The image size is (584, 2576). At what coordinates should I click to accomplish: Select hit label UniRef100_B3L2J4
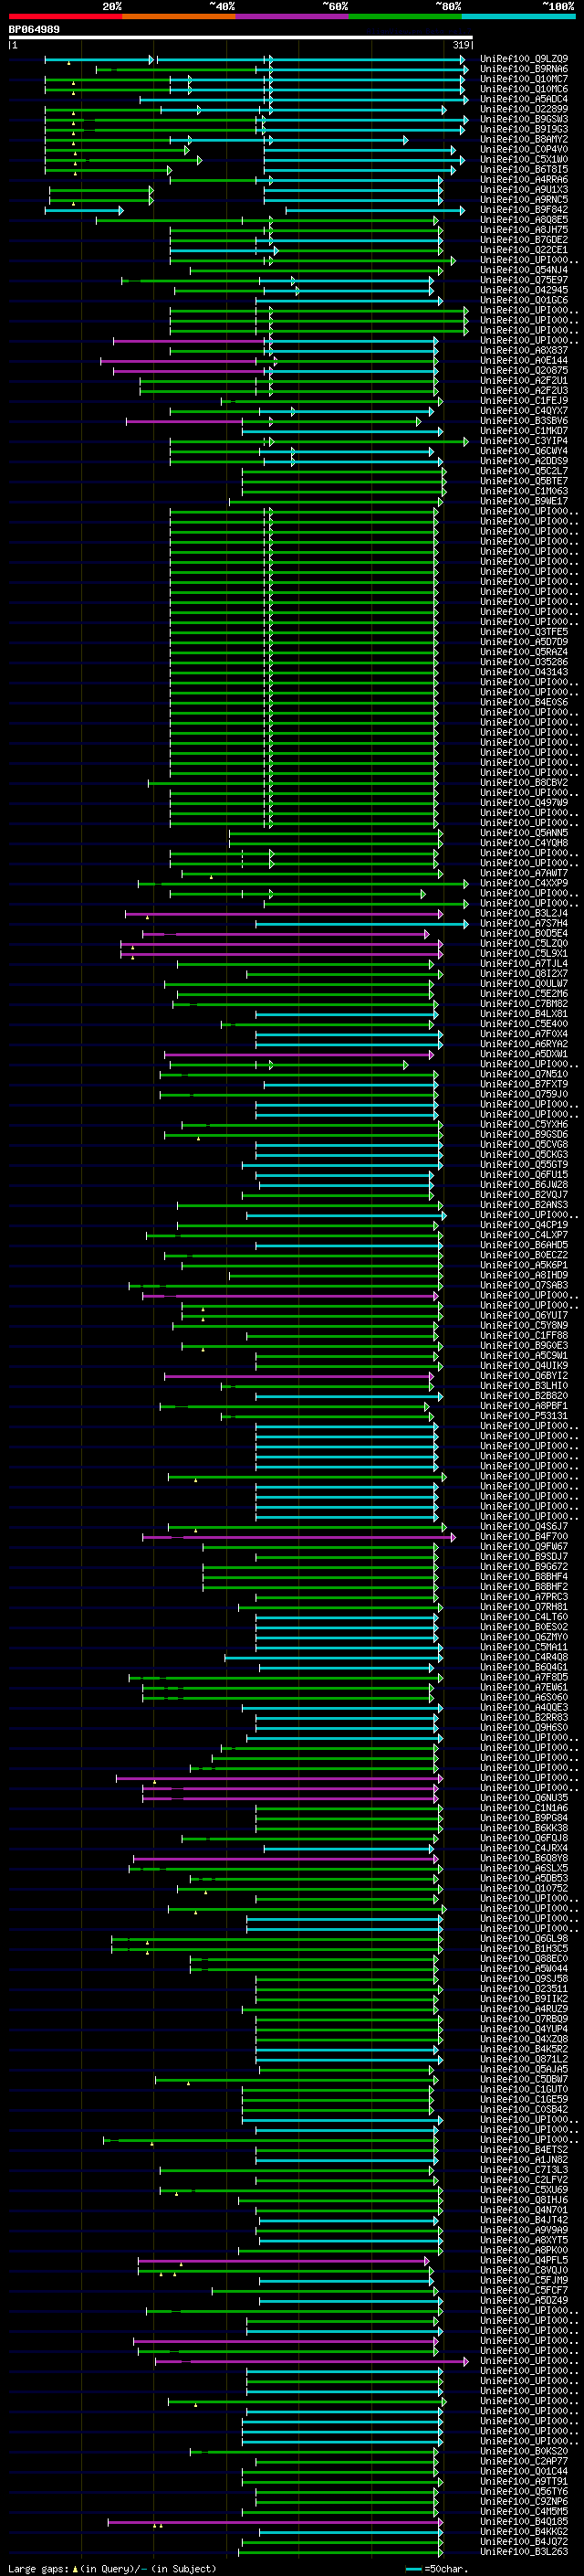click(x=524, y=912)
